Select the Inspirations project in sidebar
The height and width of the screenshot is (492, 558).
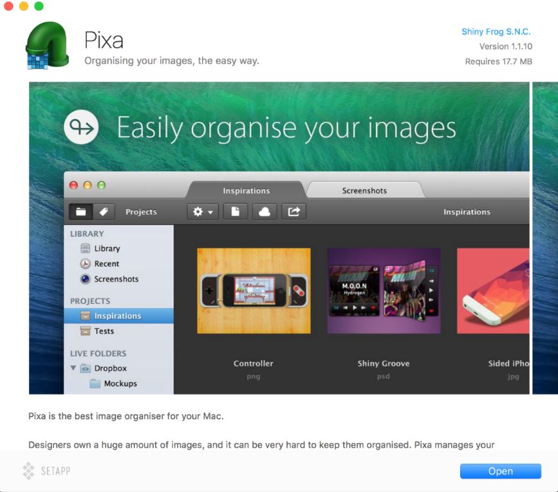point(119,316)
